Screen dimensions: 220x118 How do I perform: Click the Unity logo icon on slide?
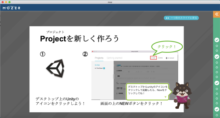[x=55, y=68]
